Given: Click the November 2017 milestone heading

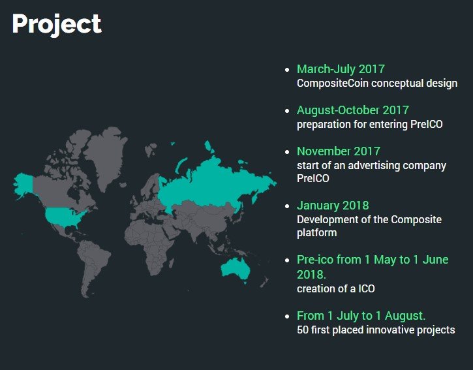Looking at the screenshot, I should click(338, 151).
